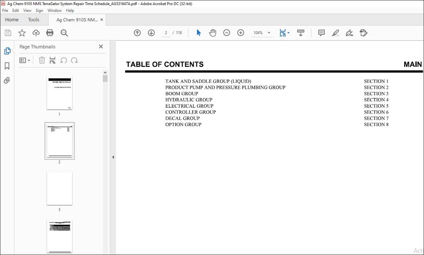
Task: Select the page 3 thumbnail
Action: tap(59, 189)
